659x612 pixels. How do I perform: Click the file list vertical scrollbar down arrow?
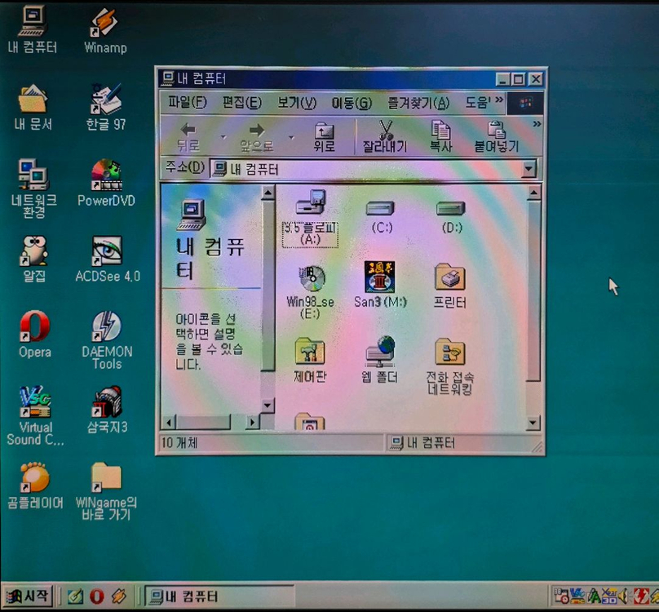click(533, 423)
